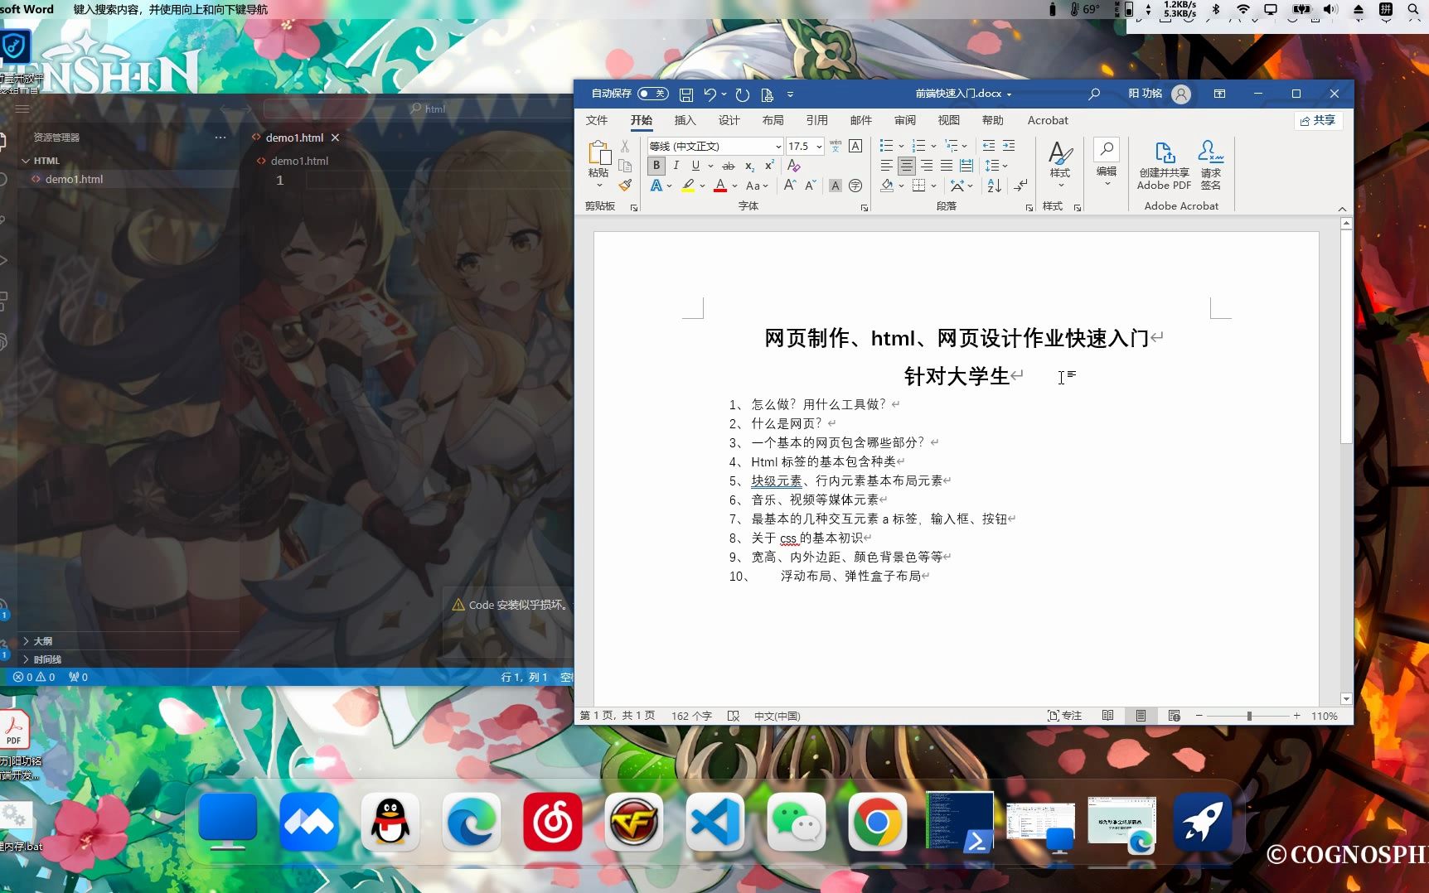Click the Copy icon in clipboard group
This screenshot has height=893, width=1429.
625,166
